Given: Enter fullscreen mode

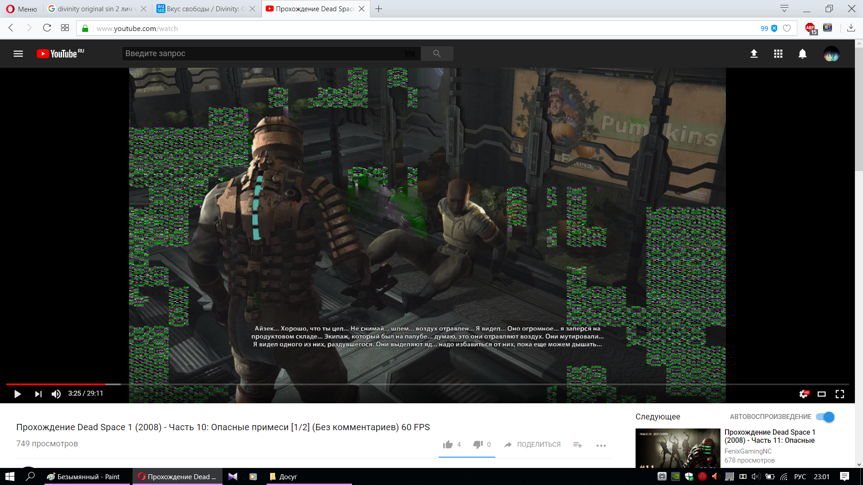Looking at the screenshot, I should tap(840, 394).
